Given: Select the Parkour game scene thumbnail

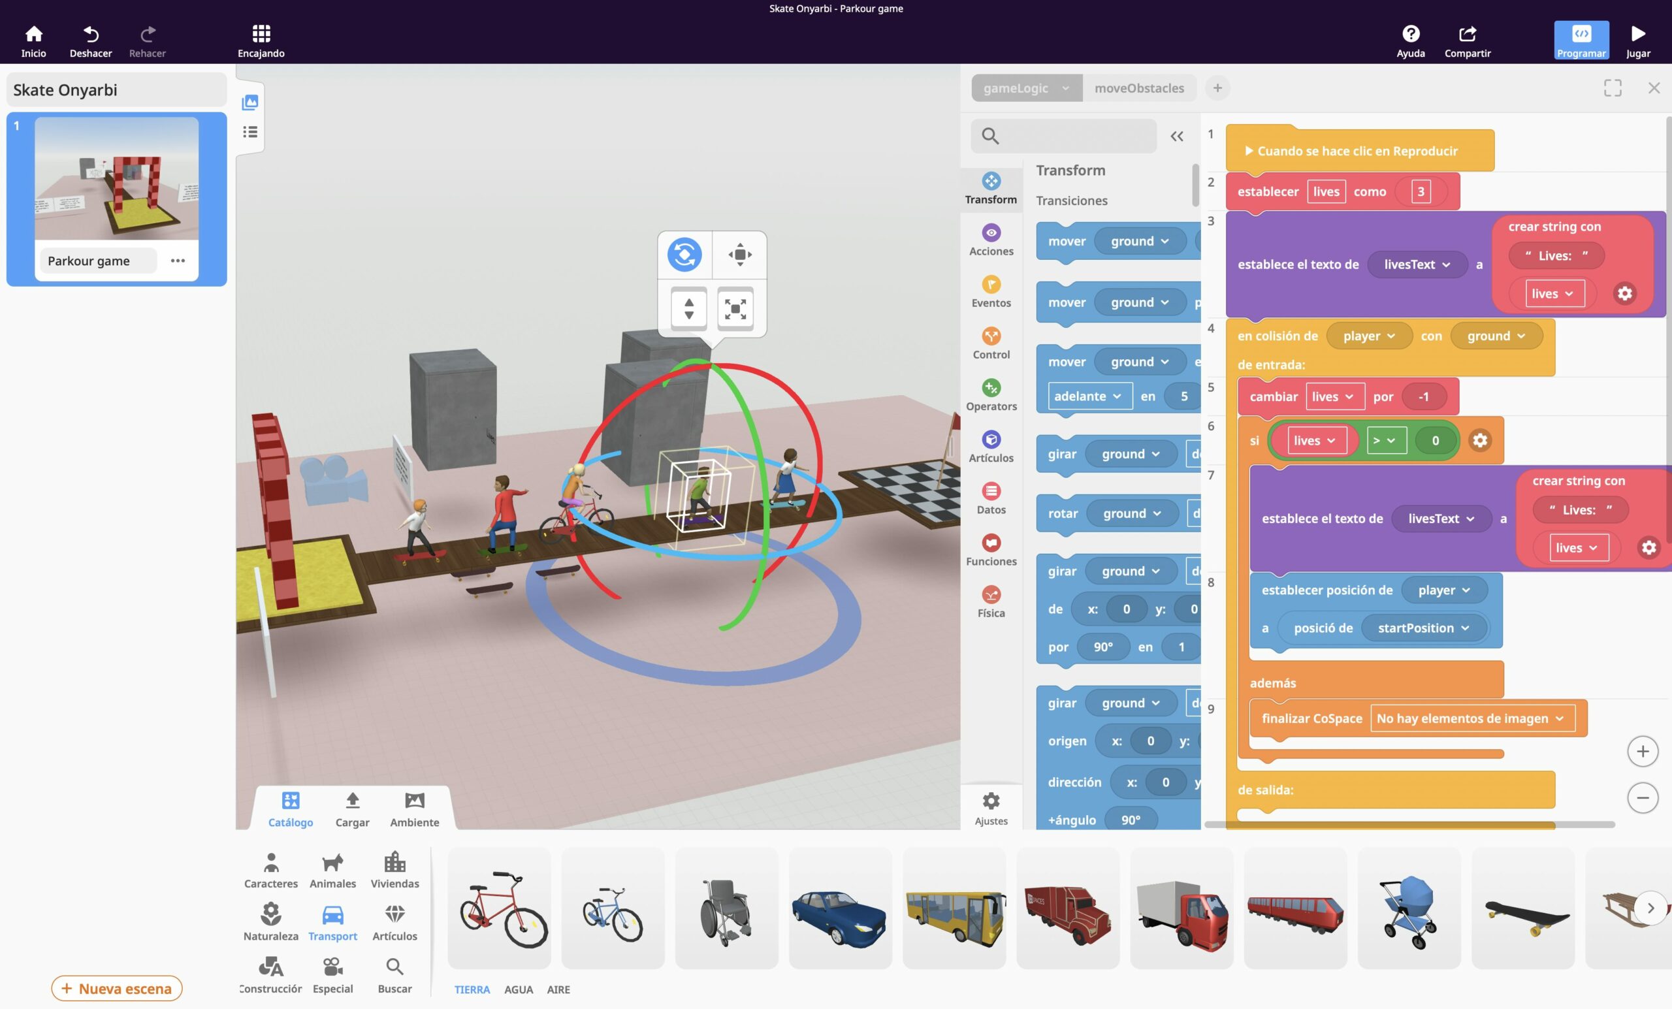Looking at the screenshot, I should click(117, 178).
